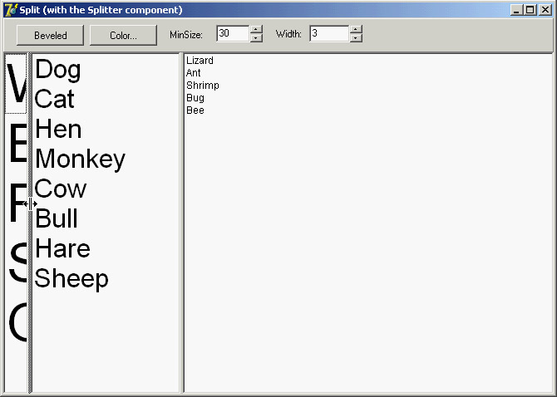Maximize the Split window

point(530,10)
